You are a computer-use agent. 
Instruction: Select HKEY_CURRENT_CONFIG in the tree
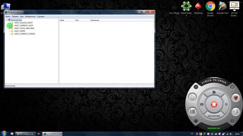pos(25,34)
